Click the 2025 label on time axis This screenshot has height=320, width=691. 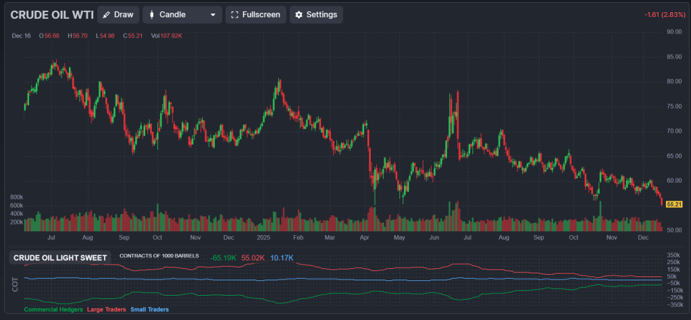click(263, 238)
